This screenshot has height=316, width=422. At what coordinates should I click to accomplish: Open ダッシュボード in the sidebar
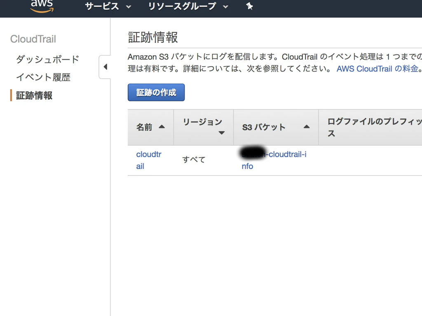pos(48,59)
